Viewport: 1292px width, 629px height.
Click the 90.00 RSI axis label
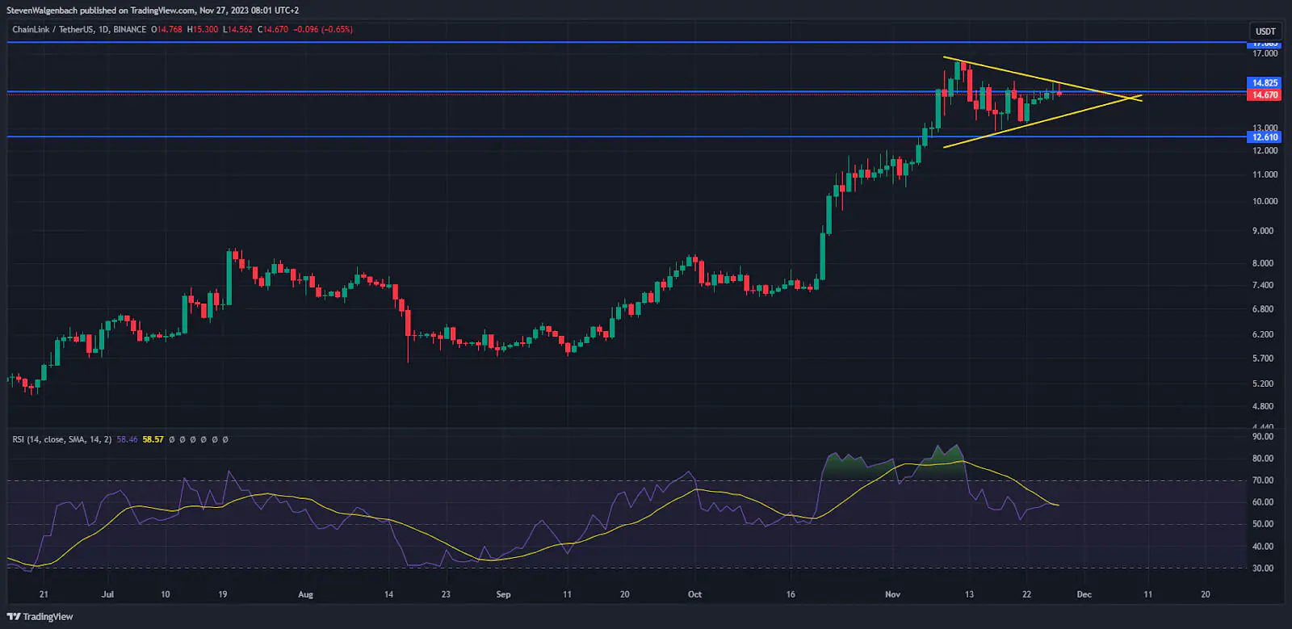pos(1264,437)
